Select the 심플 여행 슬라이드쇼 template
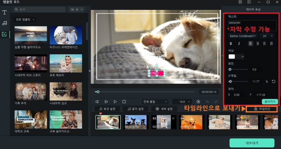The width and height of the screenshot is (281, 149). tap(31, 35)
